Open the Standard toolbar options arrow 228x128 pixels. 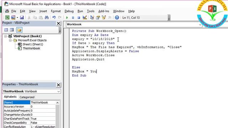point(169,18)
